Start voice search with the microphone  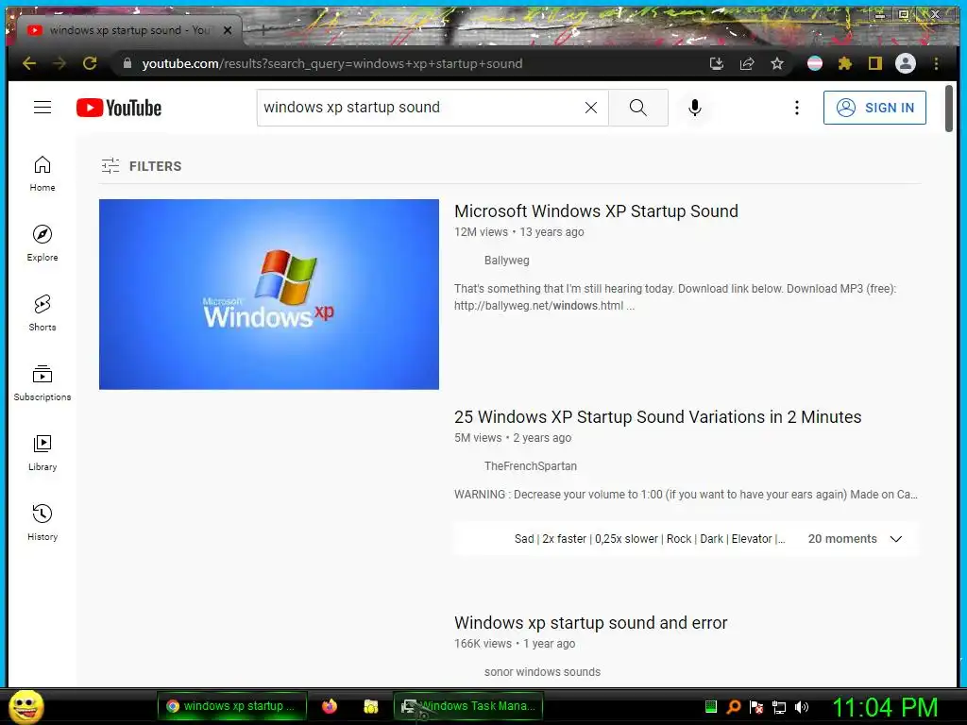pos(695,108)
